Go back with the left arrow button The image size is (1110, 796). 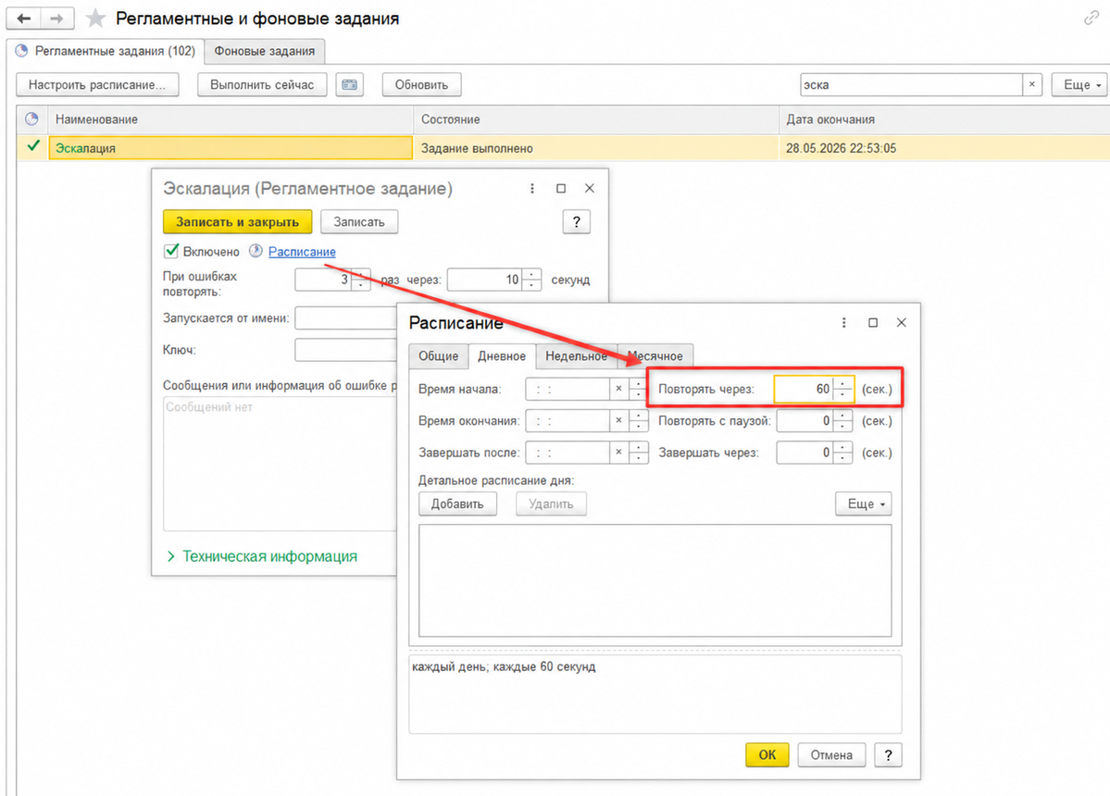coord(23,19)
